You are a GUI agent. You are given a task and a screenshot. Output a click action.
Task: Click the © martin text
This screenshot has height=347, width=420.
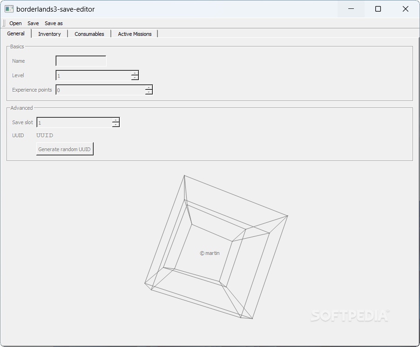(x=210, y=253)
